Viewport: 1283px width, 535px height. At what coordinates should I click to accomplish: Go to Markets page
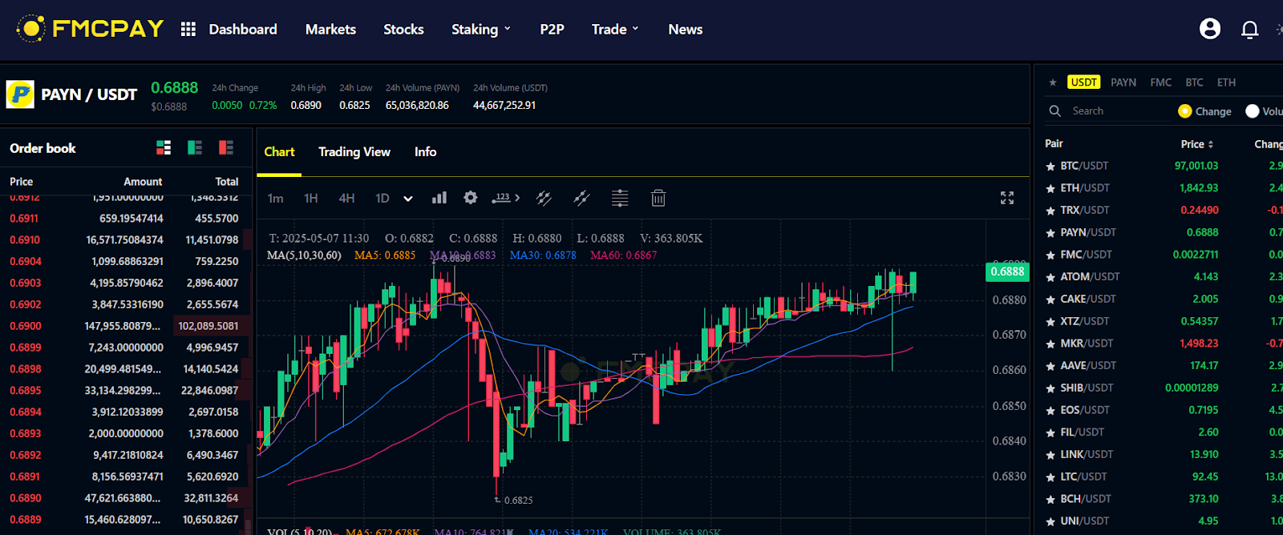click(330, 30)
